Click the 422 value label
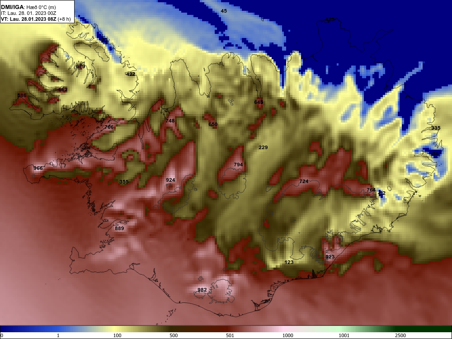452x339 pixels. pyautogui.click(x=131, y=74)
